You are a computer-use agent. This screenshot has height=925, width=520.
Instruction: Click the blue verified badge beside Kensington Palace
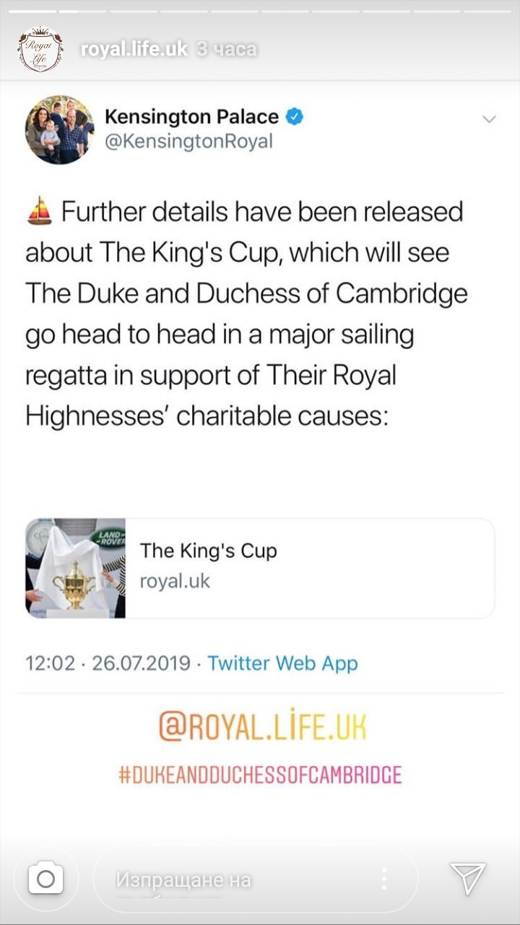coord(295,116)
